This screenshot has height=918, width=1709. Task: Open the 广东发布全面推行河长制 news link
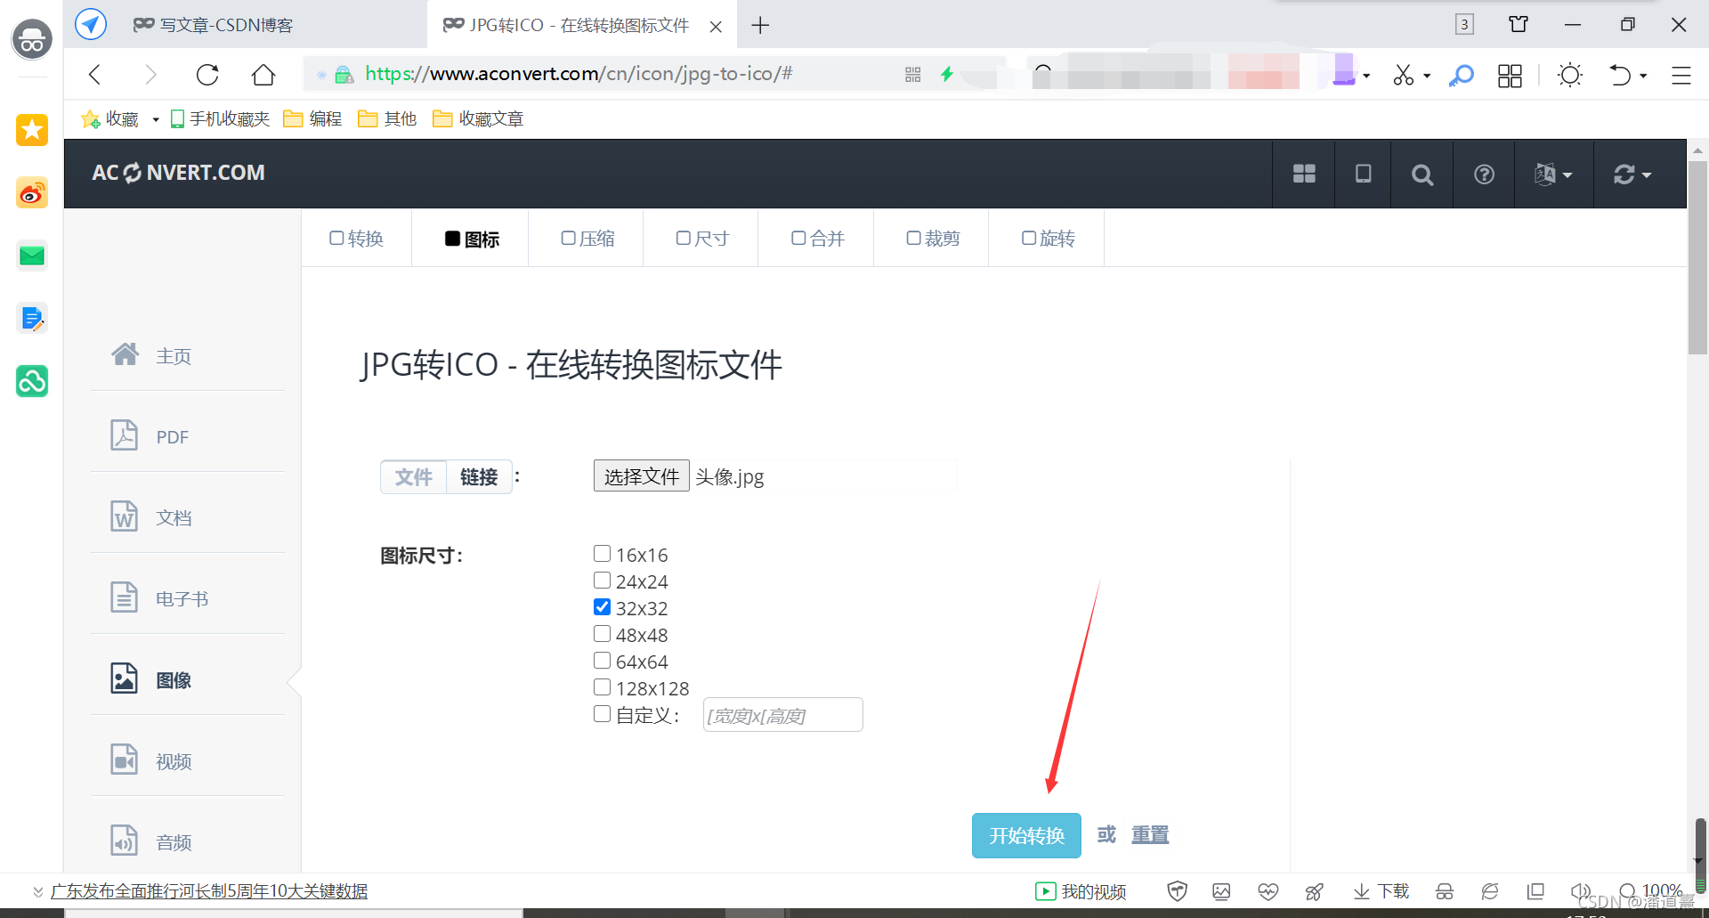click(x=209, y=891)
